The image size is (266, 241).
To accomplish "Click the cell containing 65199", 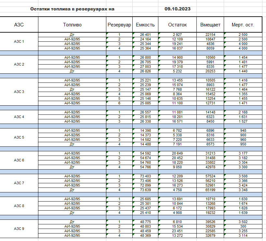I will [210, 190].
